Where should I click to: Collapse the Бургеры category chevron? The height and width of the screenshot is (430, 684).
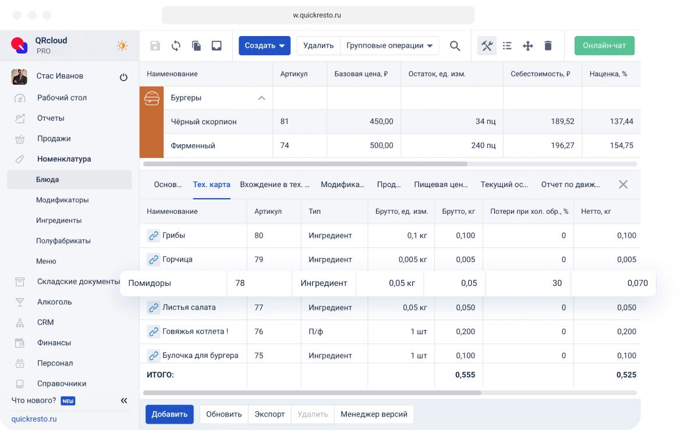tap(261, 98)
